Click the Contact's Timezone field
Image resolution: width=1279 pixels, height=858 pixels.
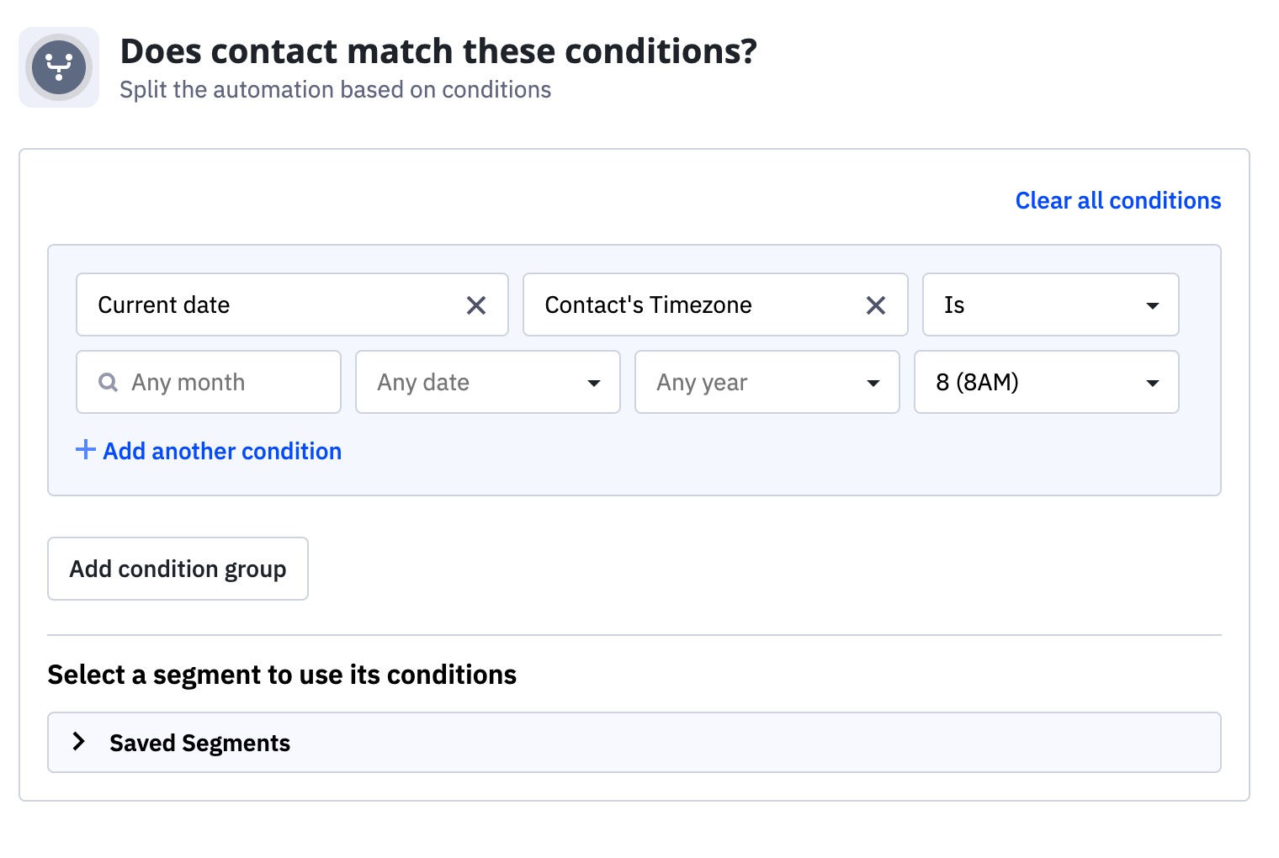690,305
